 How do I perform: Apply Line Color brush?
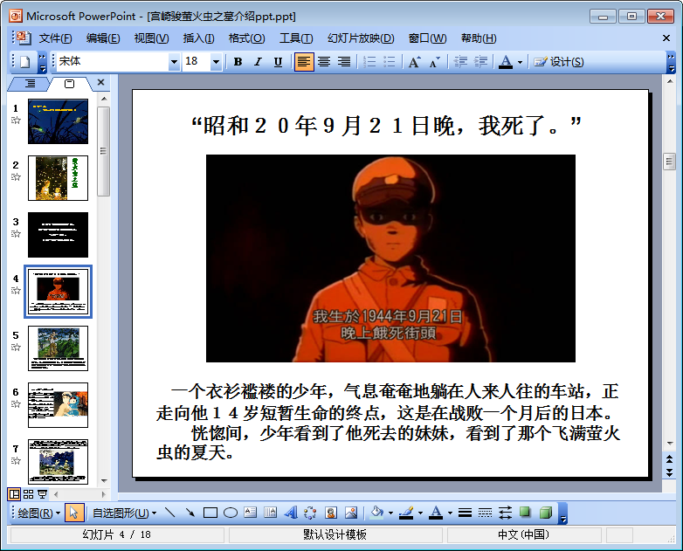pos(406,513)
